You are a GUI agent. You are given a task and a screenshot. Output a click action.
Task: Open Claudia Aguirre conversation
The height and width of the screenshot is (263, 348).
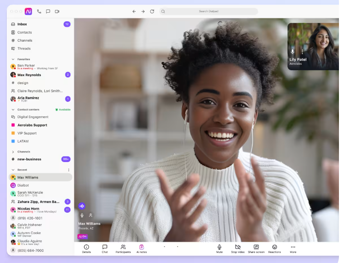click(41, 242)
